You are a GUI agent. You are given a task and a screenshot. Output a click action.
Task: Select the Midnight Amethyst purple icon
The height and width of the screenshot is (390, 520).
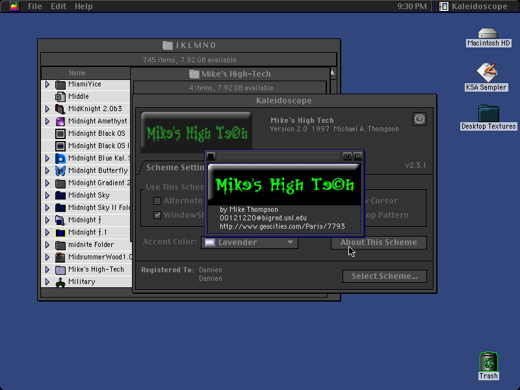tap(60, 121)
